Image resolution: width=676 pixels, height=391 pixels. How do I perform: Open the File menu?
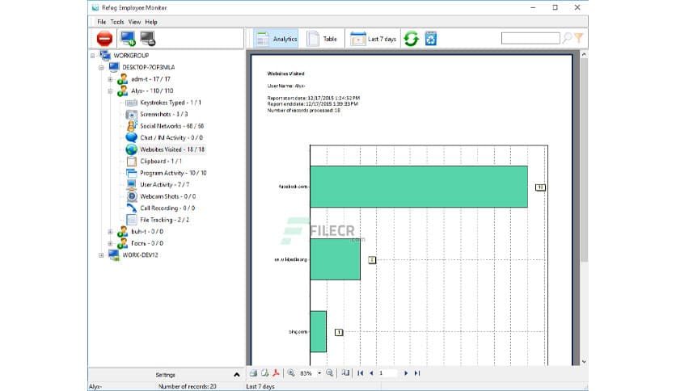click(102, 22)
